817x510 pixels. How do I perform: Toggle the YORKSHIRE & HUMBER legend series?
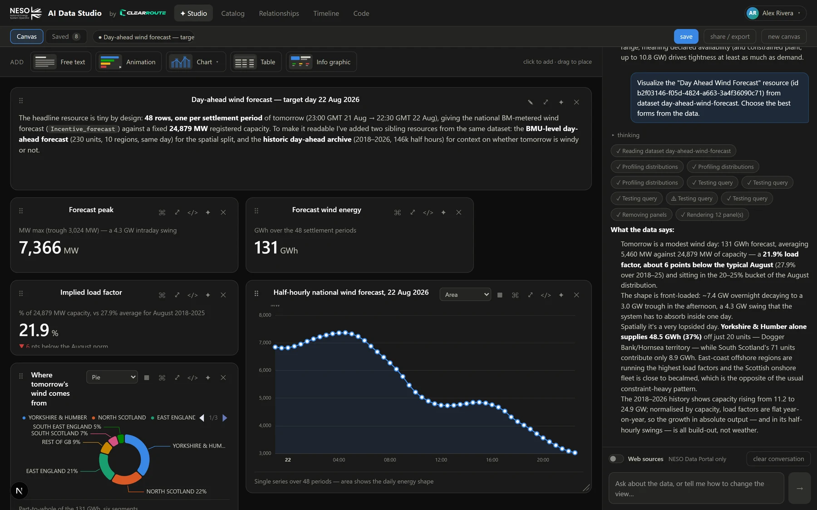[x=54, y=418]
